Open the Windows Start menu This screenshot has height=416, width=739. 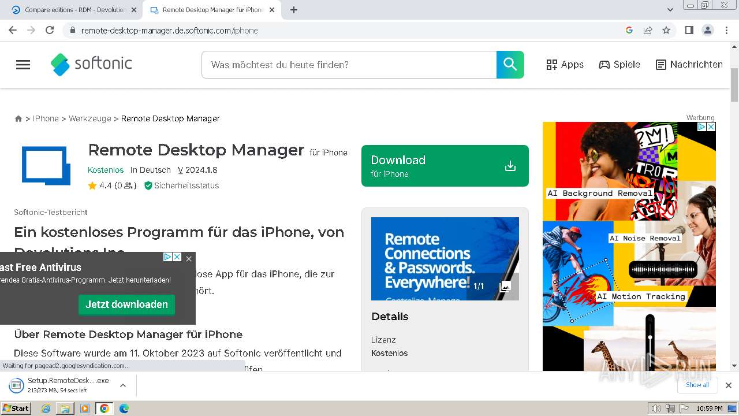16,408
